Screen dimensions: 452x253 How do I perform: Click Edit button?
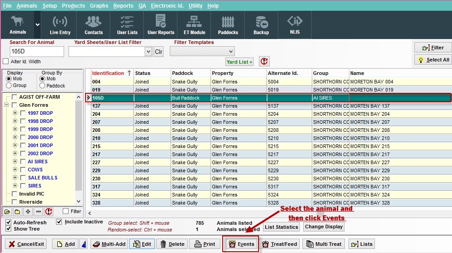pyautogui.click(x=142, y=244)
